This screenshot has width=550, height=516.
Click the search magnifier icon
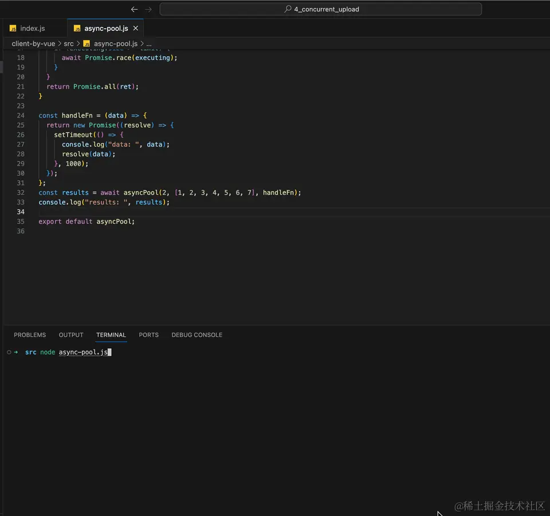coord(288,9)
